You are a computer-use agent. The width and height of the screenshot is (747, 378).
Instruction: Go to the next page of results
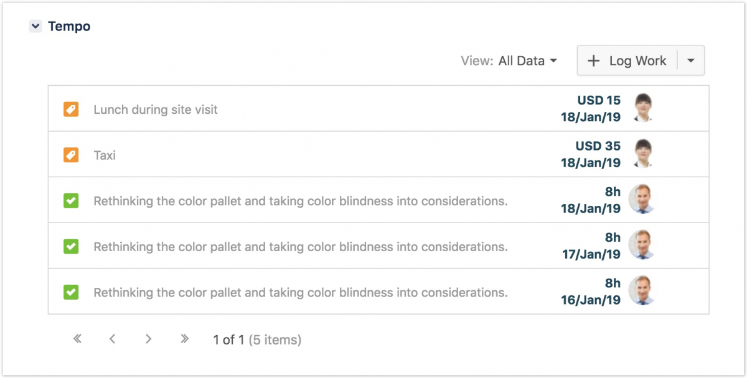pos(148,339)
